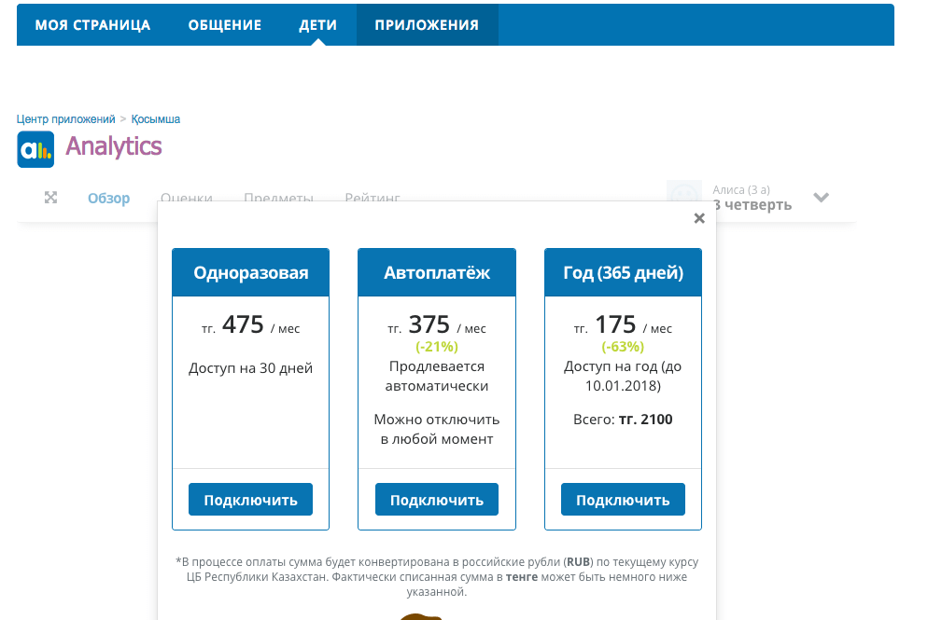The image size is (928, 620).
Task: Click the Analytics page title
Action: (114, 146)
